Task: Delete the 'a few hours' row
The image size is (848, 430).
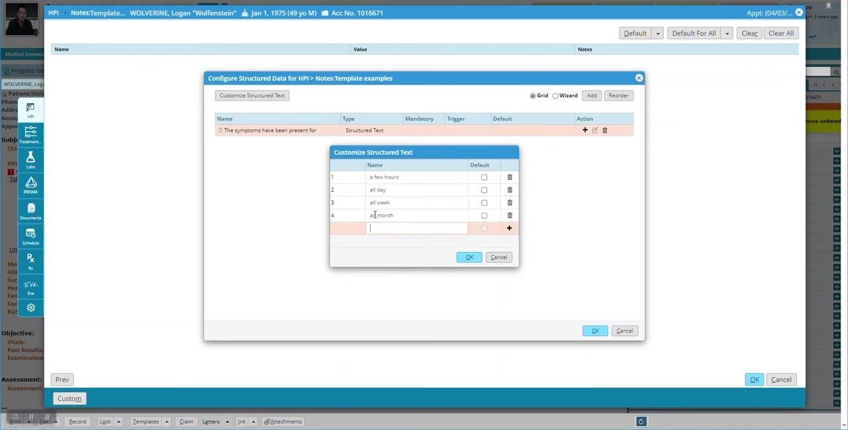Action: (x=509, y=177)
